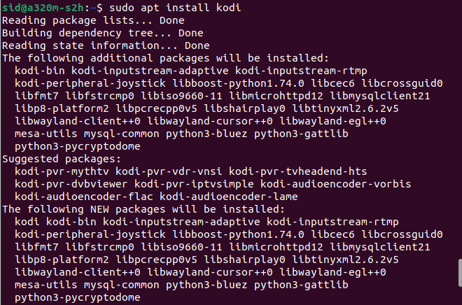Click 'Reading state information... Done' line
462x305 pixels.
106,45
